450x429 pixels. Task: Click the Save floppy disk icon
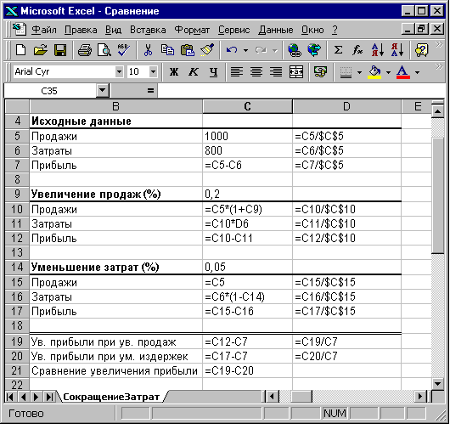click(x=60, y=50)
